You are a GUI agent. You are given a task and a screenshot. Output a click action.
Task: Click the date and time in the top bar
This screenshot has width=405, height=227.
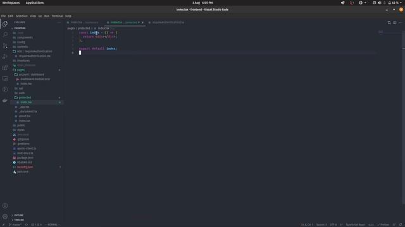[x=202, y=3]
